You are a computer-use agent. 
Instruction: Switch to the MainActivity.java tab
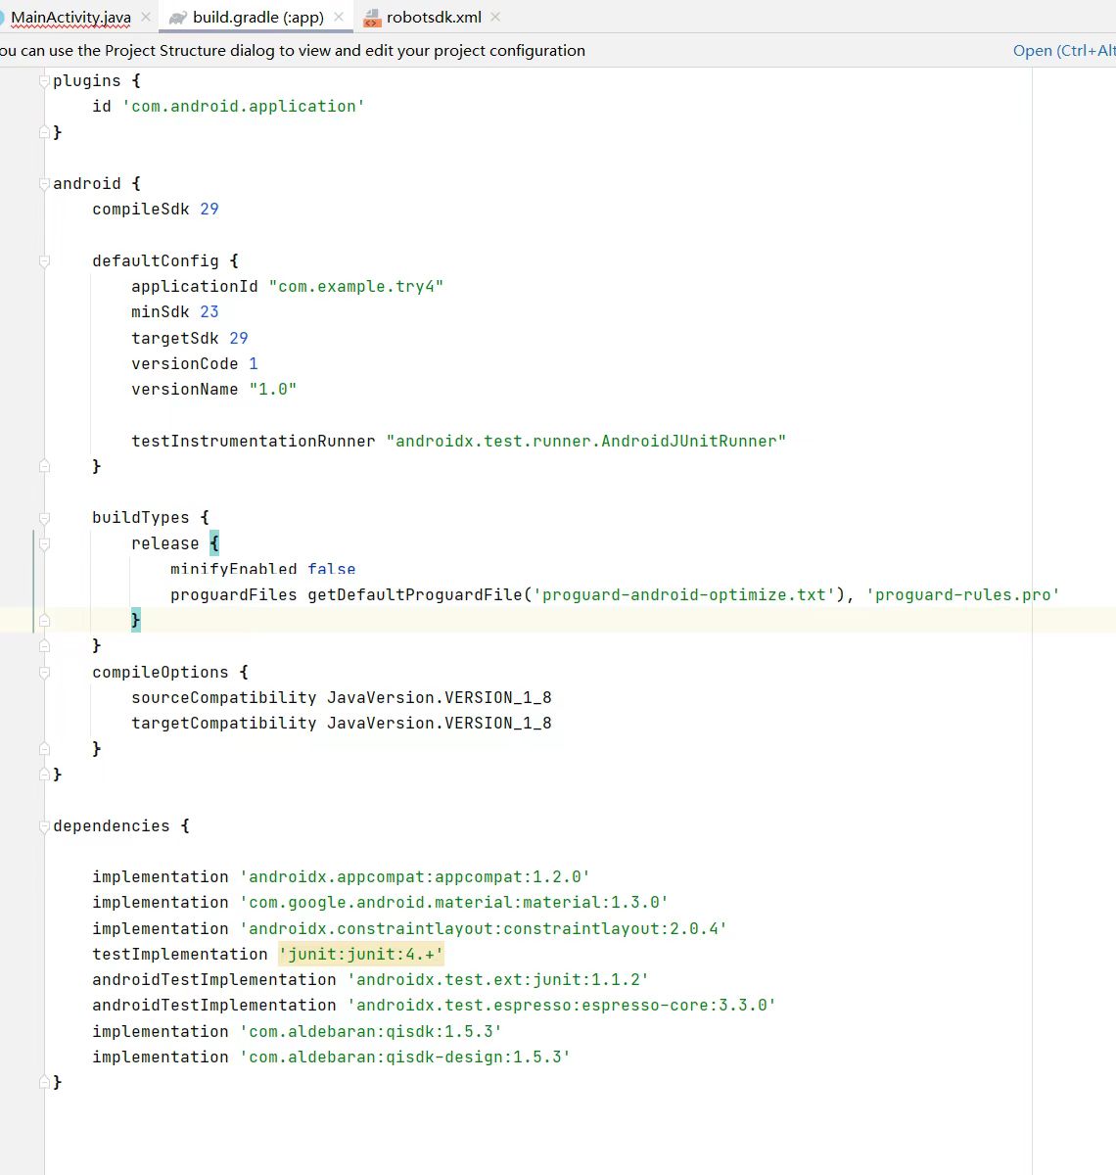[70, 17]
